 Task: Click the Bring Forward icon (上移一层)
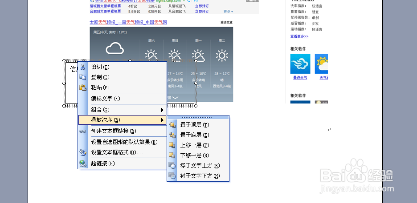click(x=172, y=145)
